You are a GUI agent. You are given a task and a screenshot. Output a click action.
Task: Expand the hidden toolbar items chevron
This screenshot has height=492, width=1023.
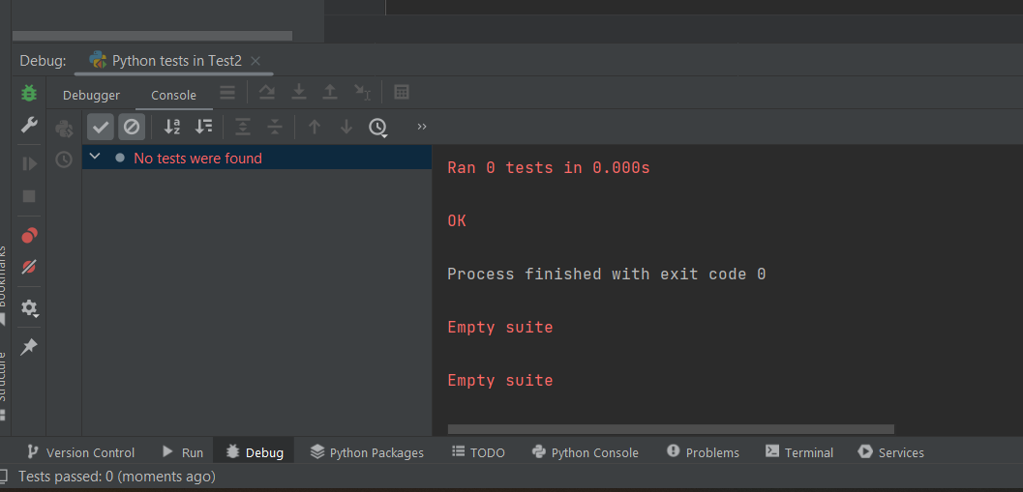click(x=421, y=127)
